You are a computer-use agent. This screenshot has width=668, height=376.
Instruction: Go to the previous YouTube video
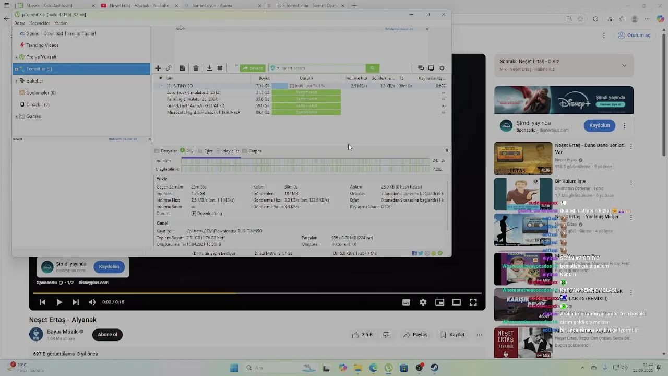(42, 302)
